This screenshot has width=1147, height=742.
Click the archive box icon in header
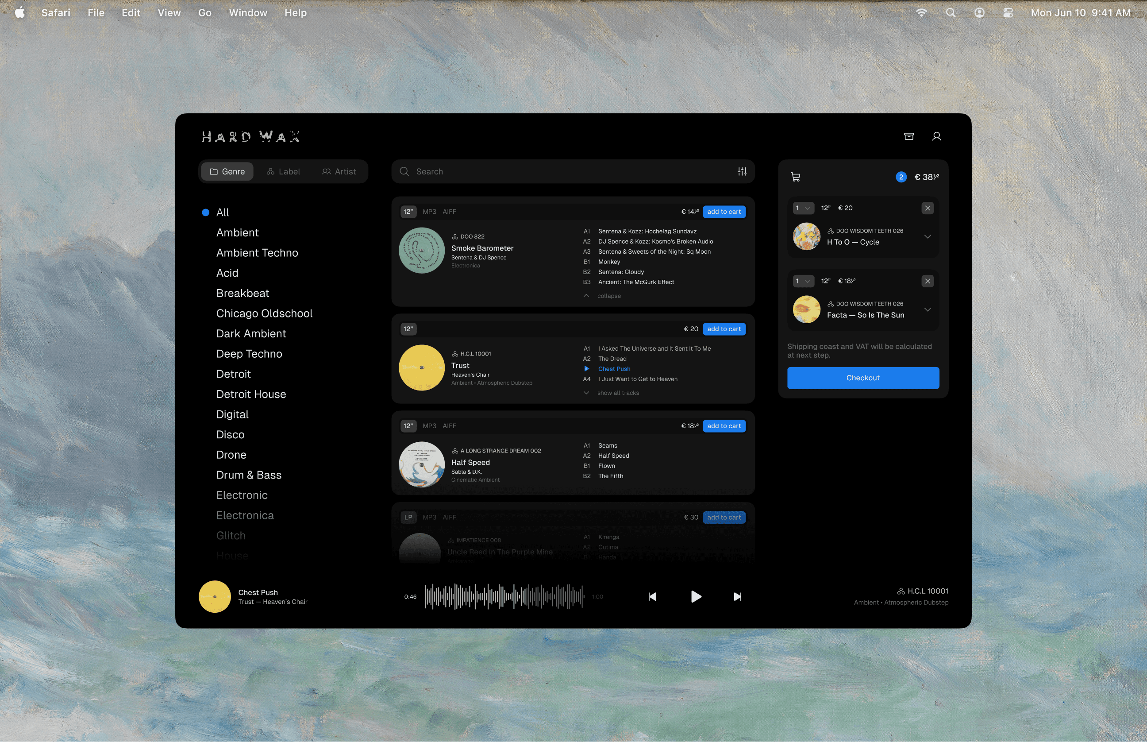point(908,136)
